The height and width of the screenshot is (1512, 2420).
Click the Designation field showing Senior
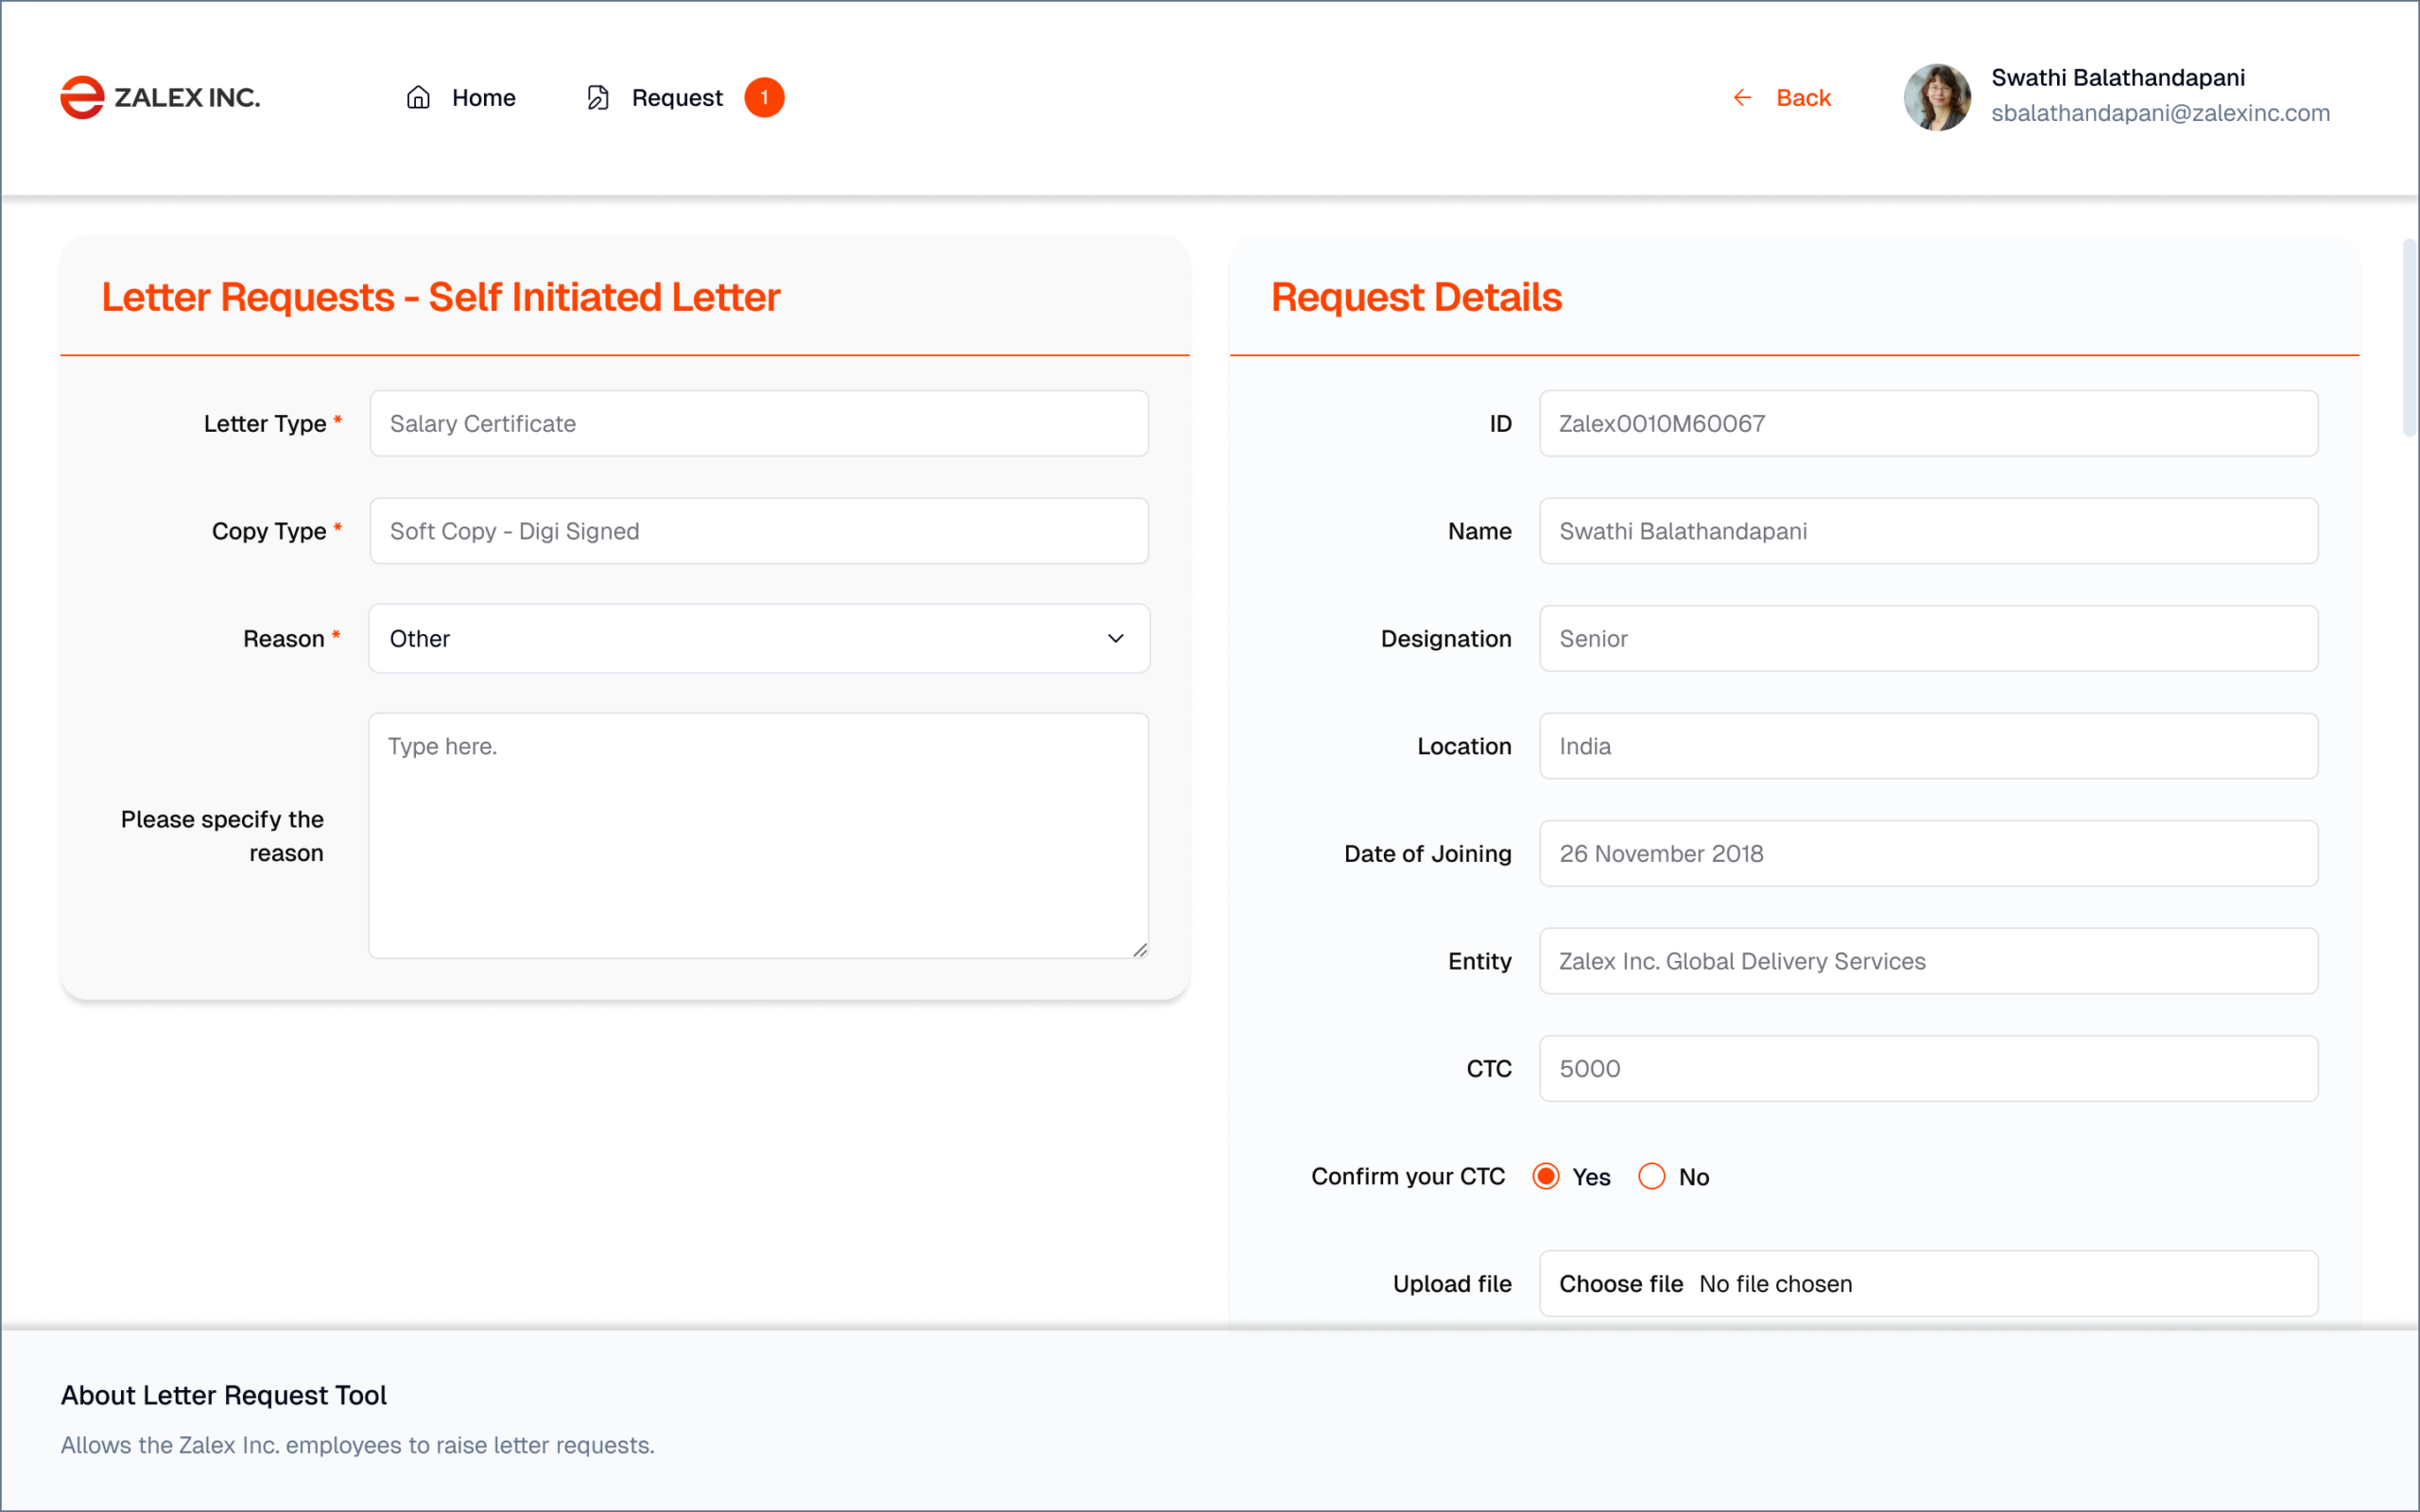tap(1929, 638)
